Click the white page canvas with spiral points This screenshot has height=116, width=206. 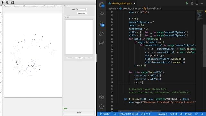tap(33, 55)
